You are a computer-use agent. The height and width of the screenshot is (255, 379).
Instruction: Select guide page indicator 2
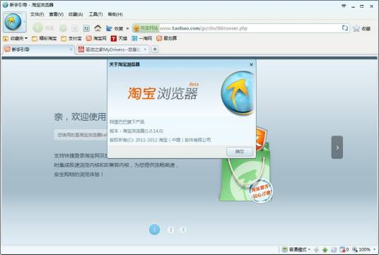click(x=170, y=230)
